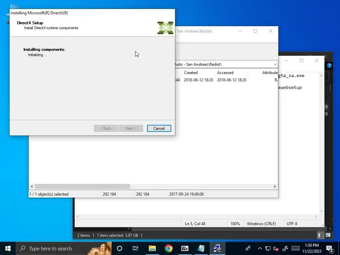This screenshot has height=255, width=340.
Task: Click the greyed-out Back button in DirectX Setup
Action: coord(106,128)
